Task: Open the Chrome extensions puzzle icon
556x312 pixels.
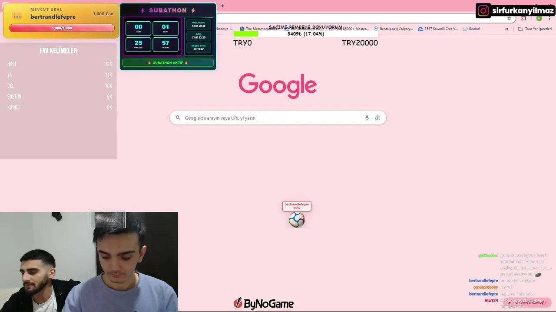Action: (524, 18)
